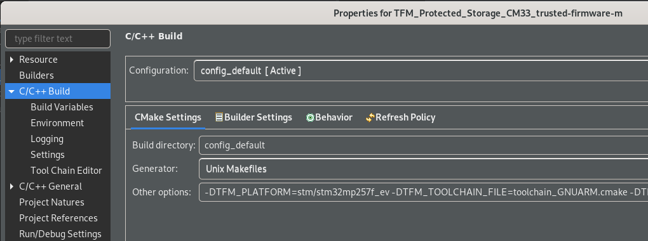Expand the C/C++ General node

pyautogui.click(x=12, y=186)
